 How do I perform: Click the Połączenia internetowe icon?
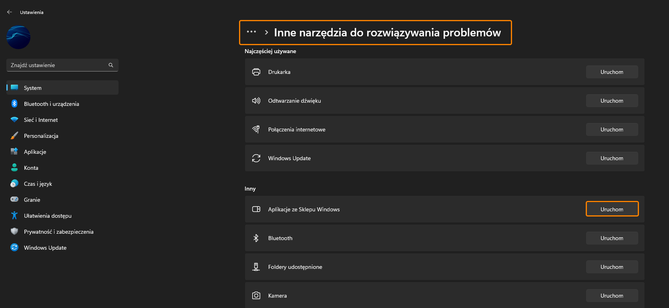click(256, 129)
